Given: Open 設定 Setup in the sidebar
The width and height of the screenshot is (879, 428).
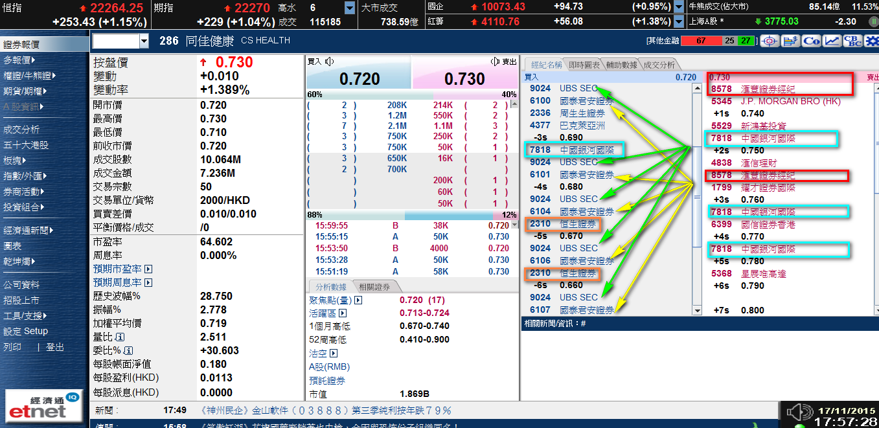Looking at the screenshot, I should (26, 332).
